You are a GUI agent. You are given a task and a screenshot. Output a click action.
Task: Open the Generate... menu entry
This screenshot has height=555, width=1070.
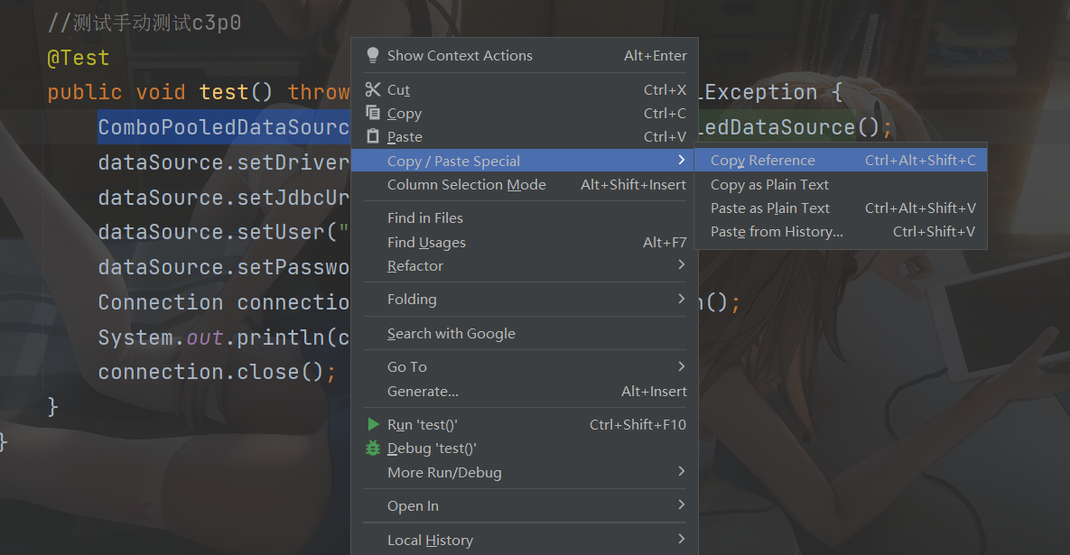[x=423, y=391]
